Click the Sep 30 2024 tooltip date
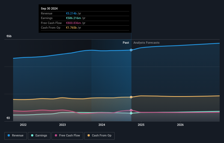The height and width of the screenshot is (143, 224). click(x=49, y=8)
